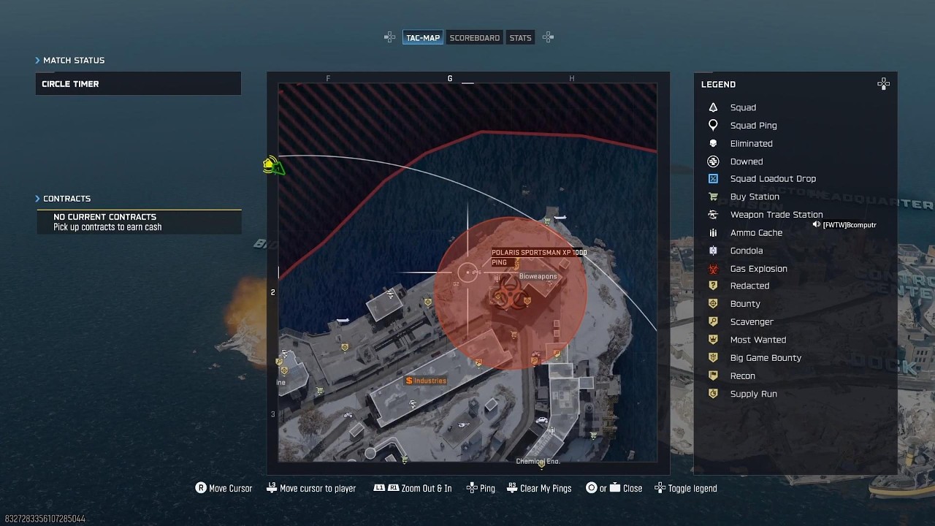Click the d-pad icon right of STATS
Viewport: 935px width, 526px height.
click(548, 37)
